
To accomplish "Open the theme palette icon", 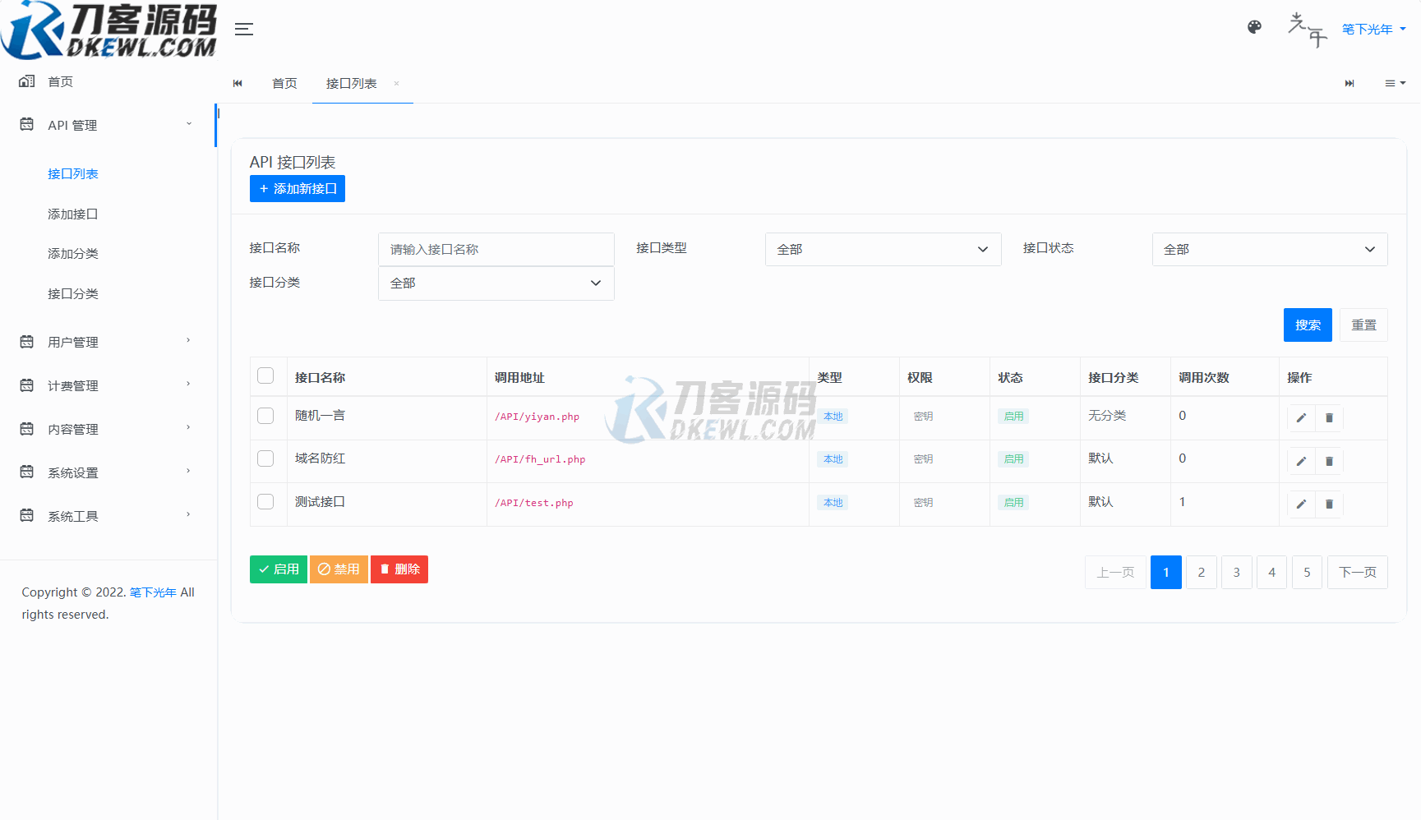I will point(1254,27).
